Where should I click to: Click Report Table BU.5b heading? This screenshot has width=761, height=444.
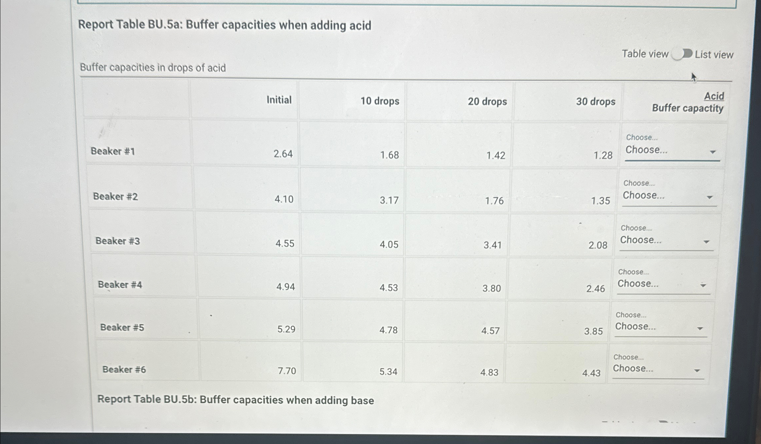[x=235, y=400]
